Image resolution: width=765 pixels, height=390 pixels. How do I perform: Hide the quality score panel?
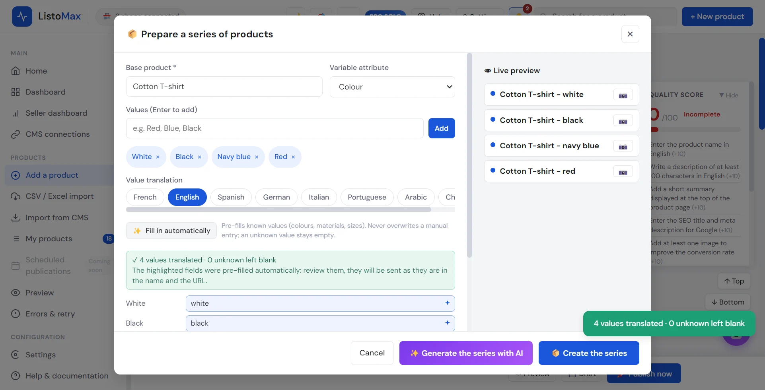[729, 95]
